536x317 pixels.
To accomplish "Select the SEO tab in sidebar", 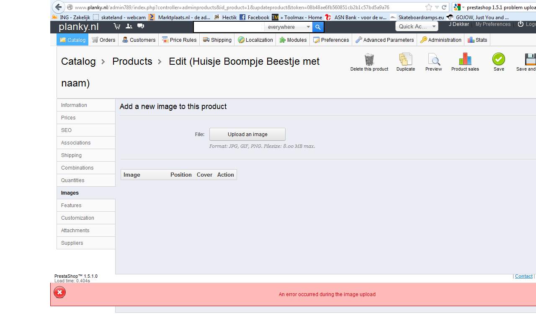I will click(x=67, y=130).
